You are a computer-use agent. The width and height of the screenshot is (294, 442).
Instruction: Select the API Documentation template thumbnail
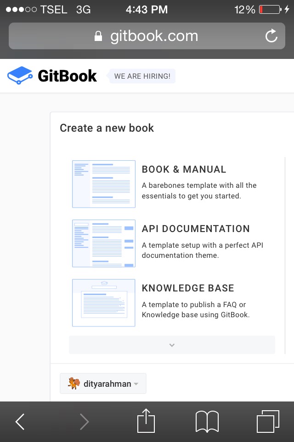pos(103,243)
